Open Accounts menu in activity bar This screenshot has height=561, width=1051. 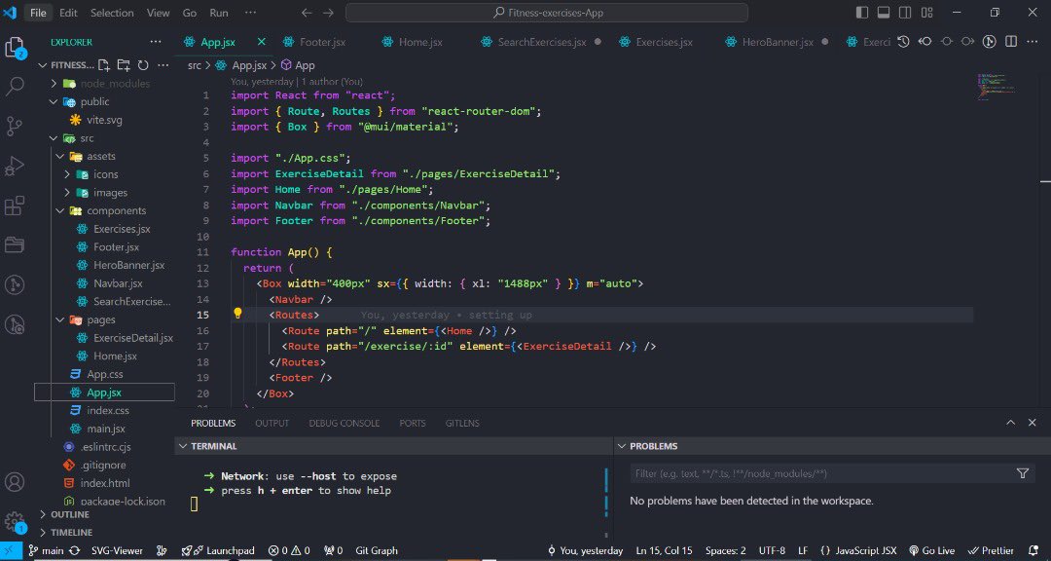[15, 482]
